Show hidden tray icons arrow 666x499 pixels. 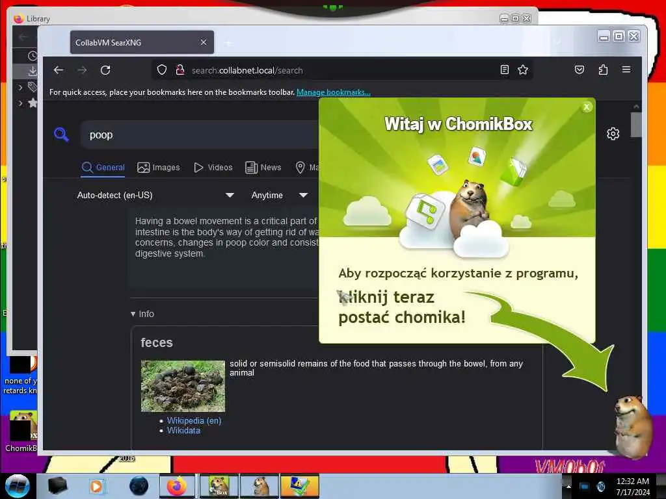568,487
